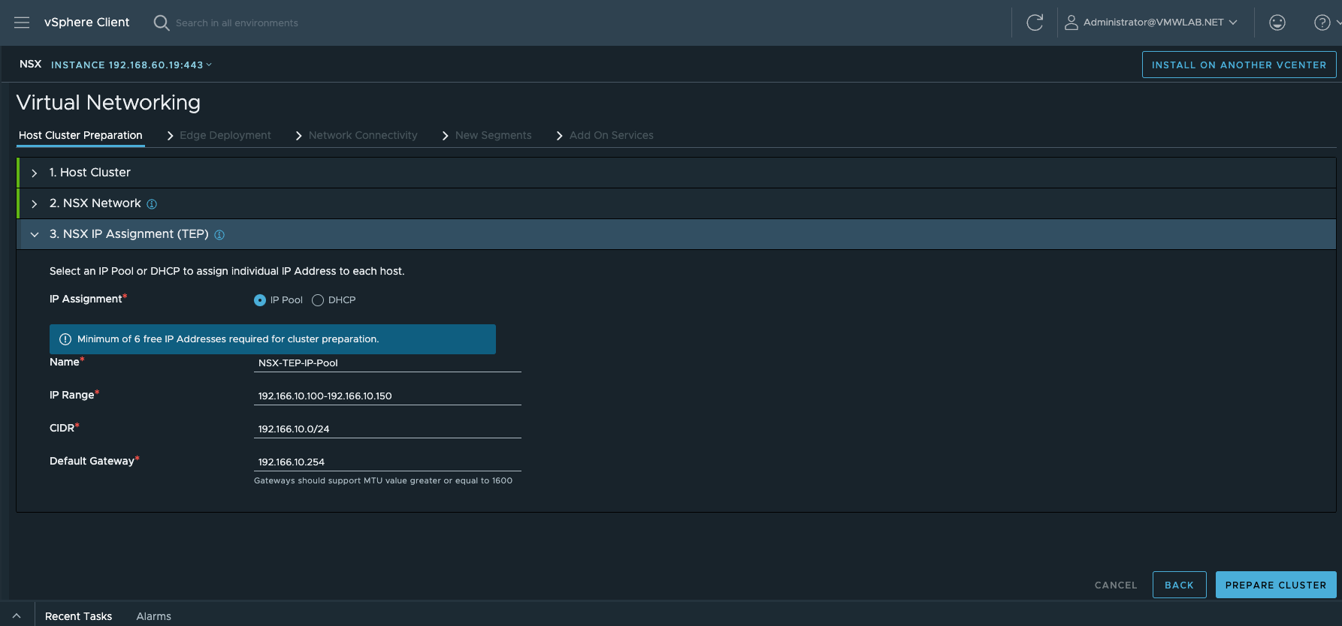Image resolution: width=1342 pixels, height=626 pixels.
Task: Go to the Network Connectivity step
Action: pyautogui.click(x=363, y=135)
